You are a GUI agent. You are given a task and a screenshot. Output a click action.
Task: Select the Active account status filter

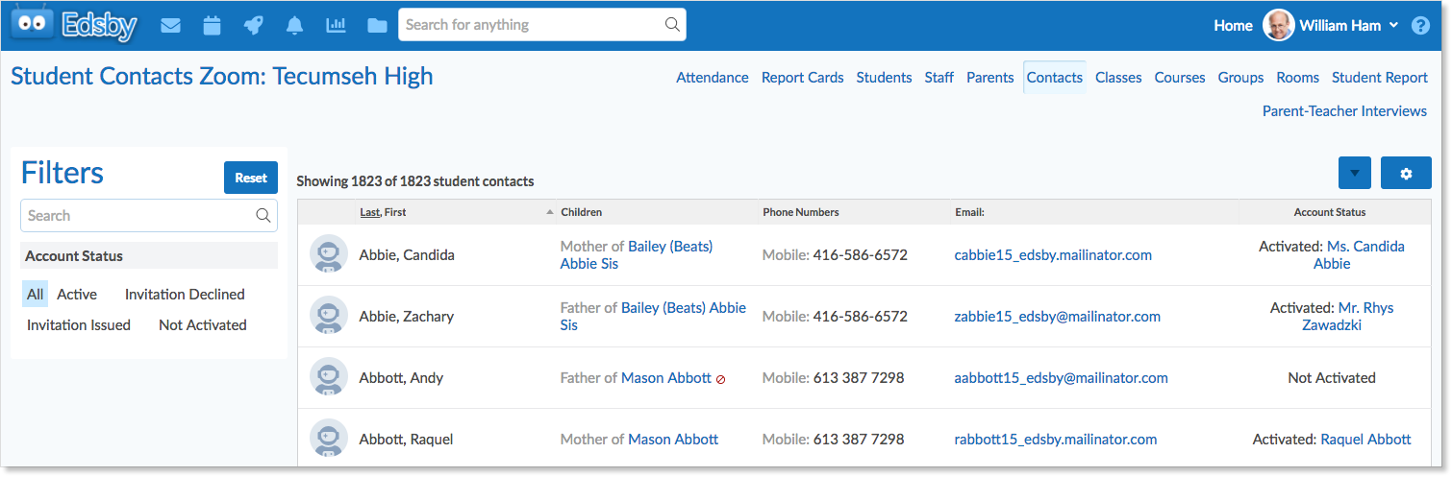pos(77,295)
